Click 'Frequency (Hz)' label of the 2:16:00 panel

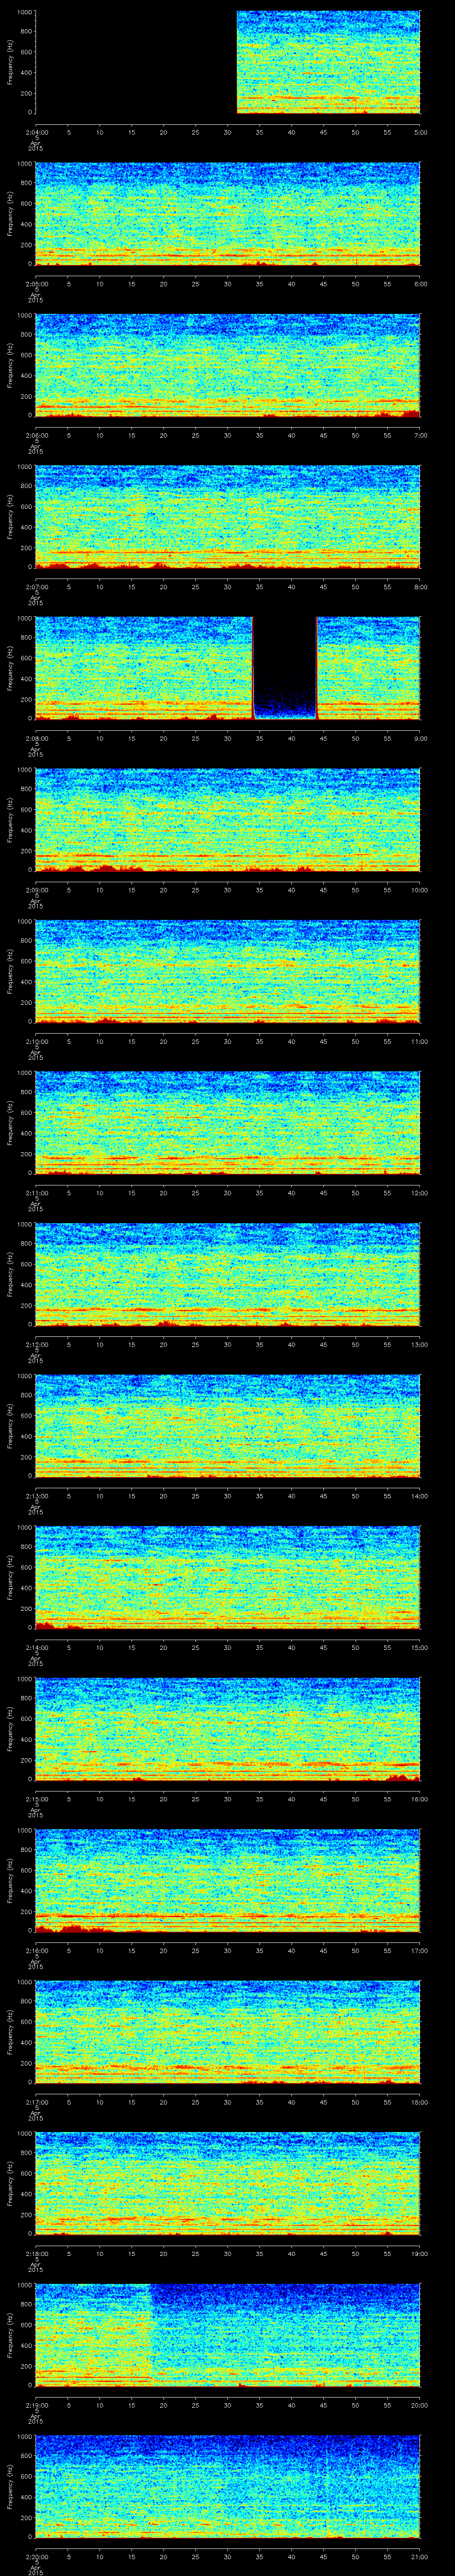click(x=10, y=1881)
